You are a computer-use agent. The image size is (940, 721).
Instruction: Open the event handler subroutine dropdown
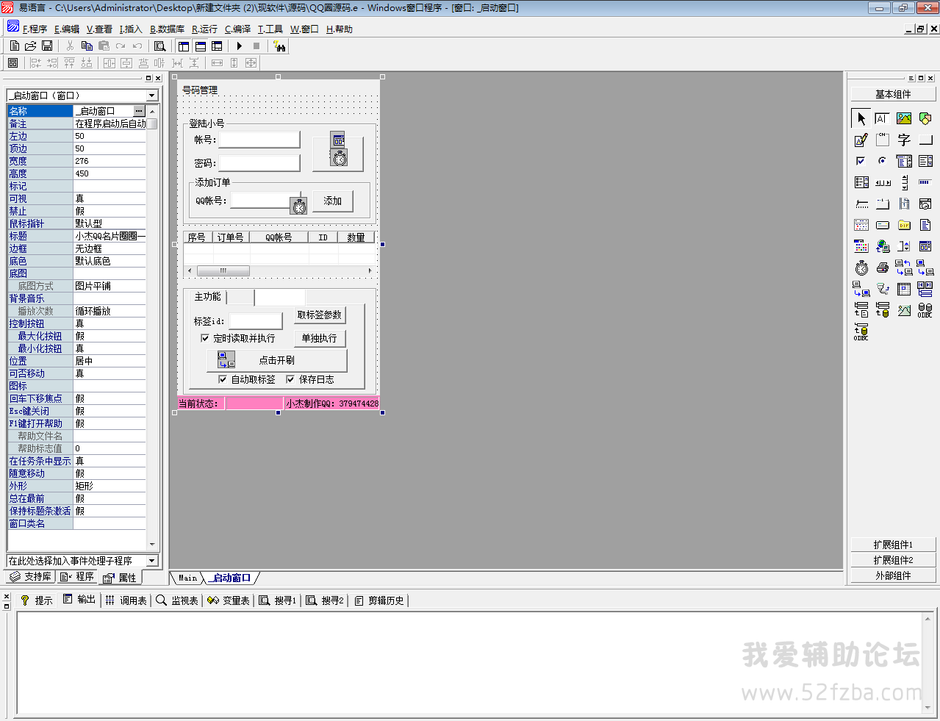[151, 561]
